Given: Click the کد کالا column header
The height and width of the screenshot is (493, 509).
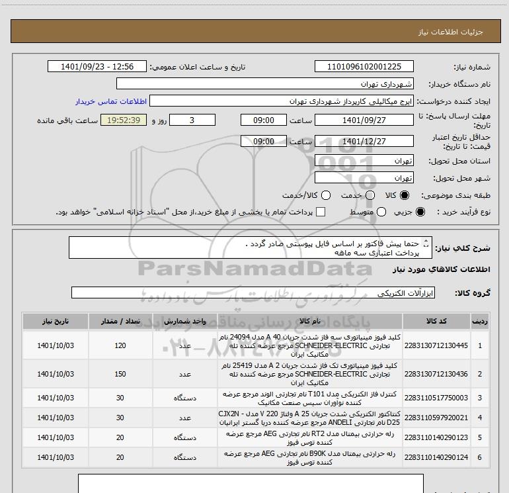Looking at the screenshot, I should point(436,321).
